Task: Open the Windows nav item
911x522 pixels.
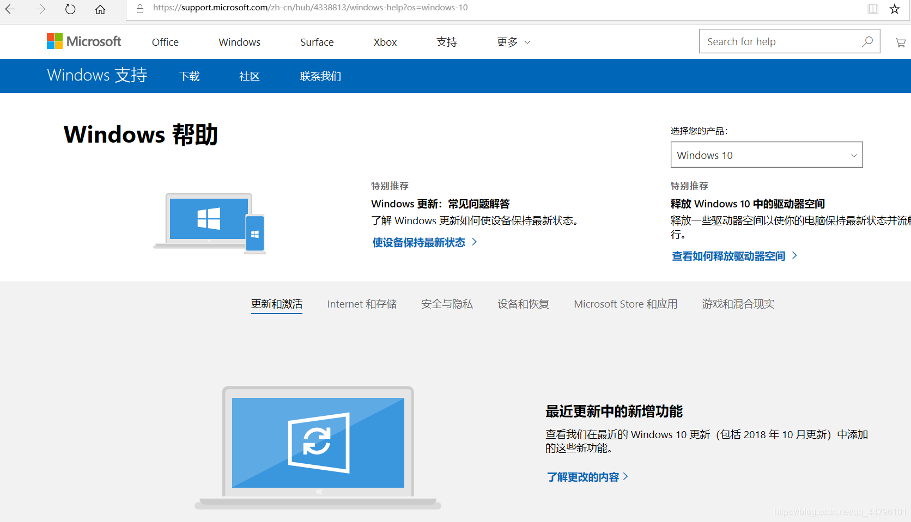Action: 240,42
